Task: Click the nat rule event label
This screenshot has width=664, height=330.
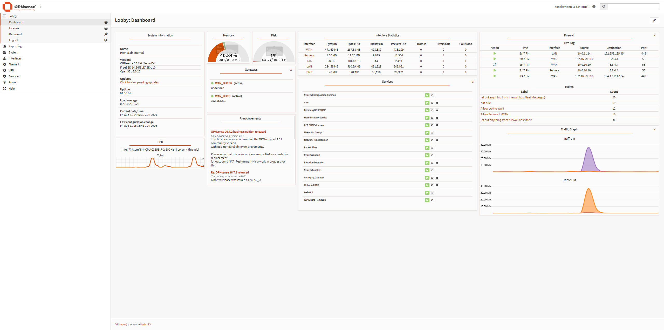Action: click(485, 103)
